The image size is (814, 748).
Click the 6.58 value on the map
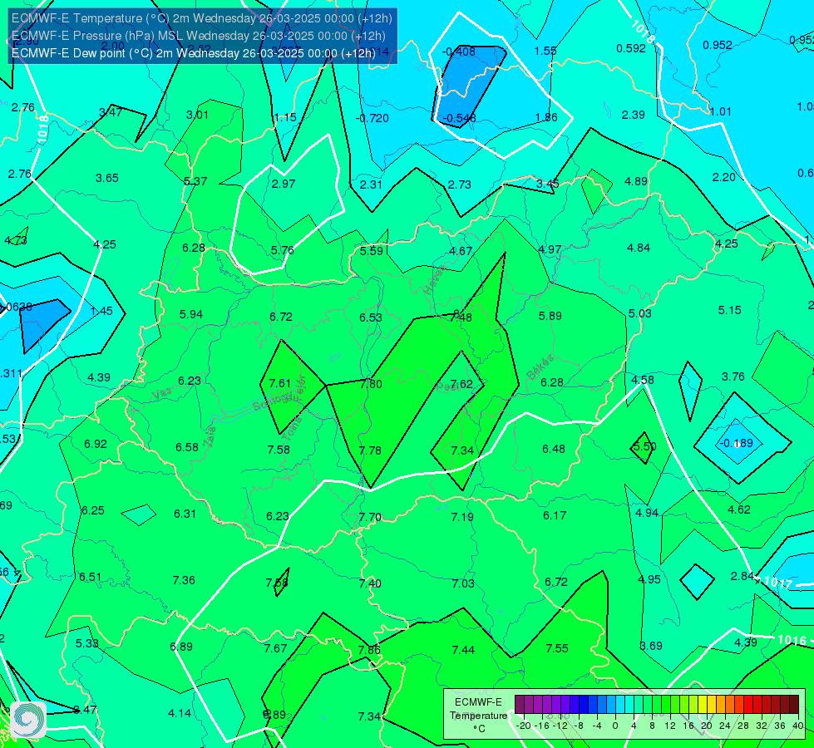(187, 447)
